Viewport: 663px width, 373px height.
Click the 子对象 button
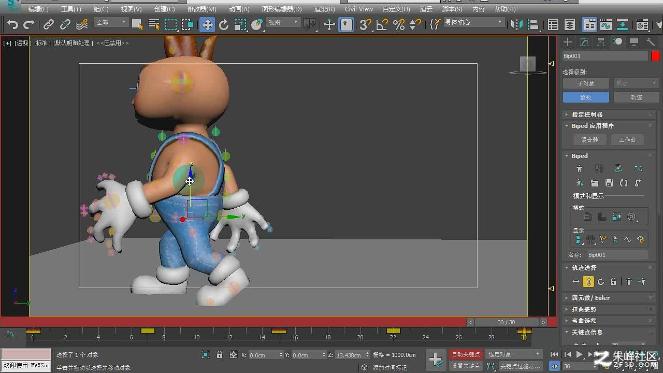pos(586,83)
